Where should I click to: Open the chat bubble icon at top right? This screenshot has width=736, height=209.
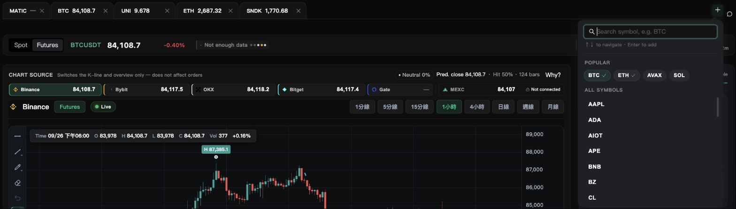click(x=730, y=14)
